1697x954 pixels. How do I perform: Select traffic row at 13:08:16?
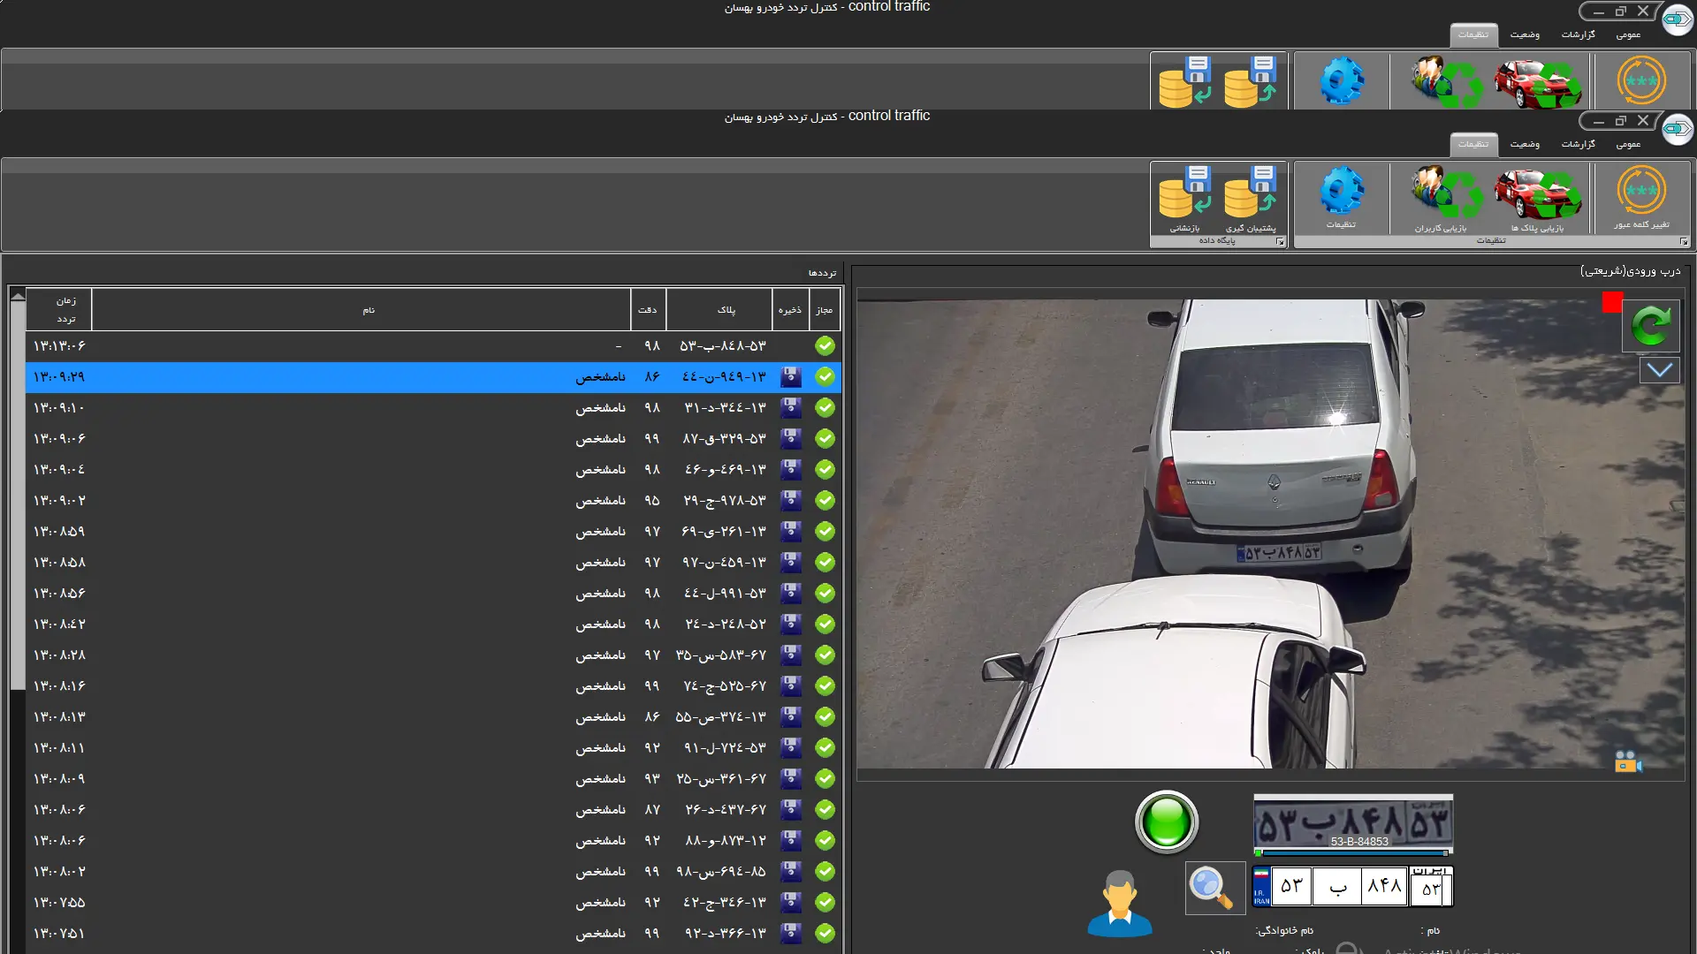pos(433,686)
